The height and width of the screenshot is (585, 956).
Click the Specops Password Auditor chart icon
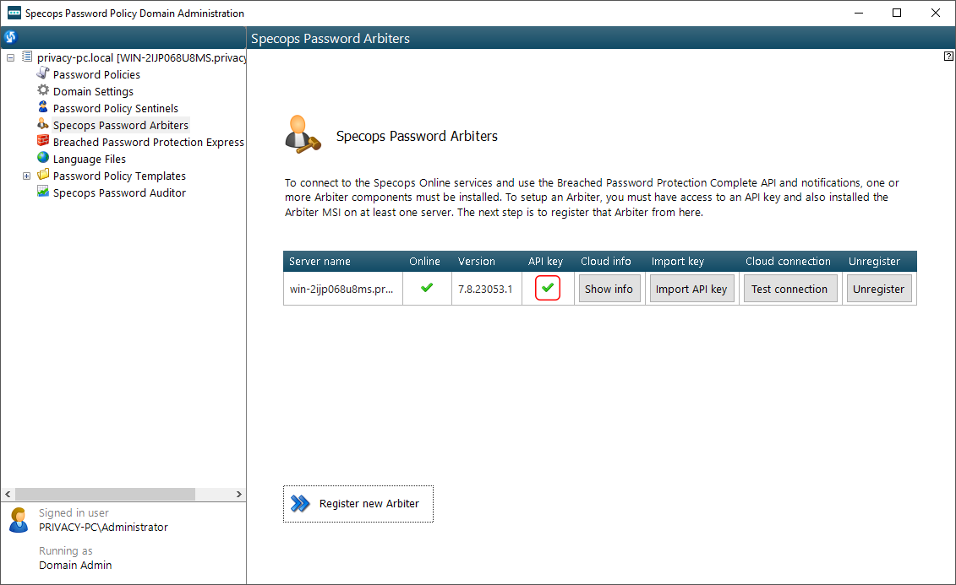[42, 192]
